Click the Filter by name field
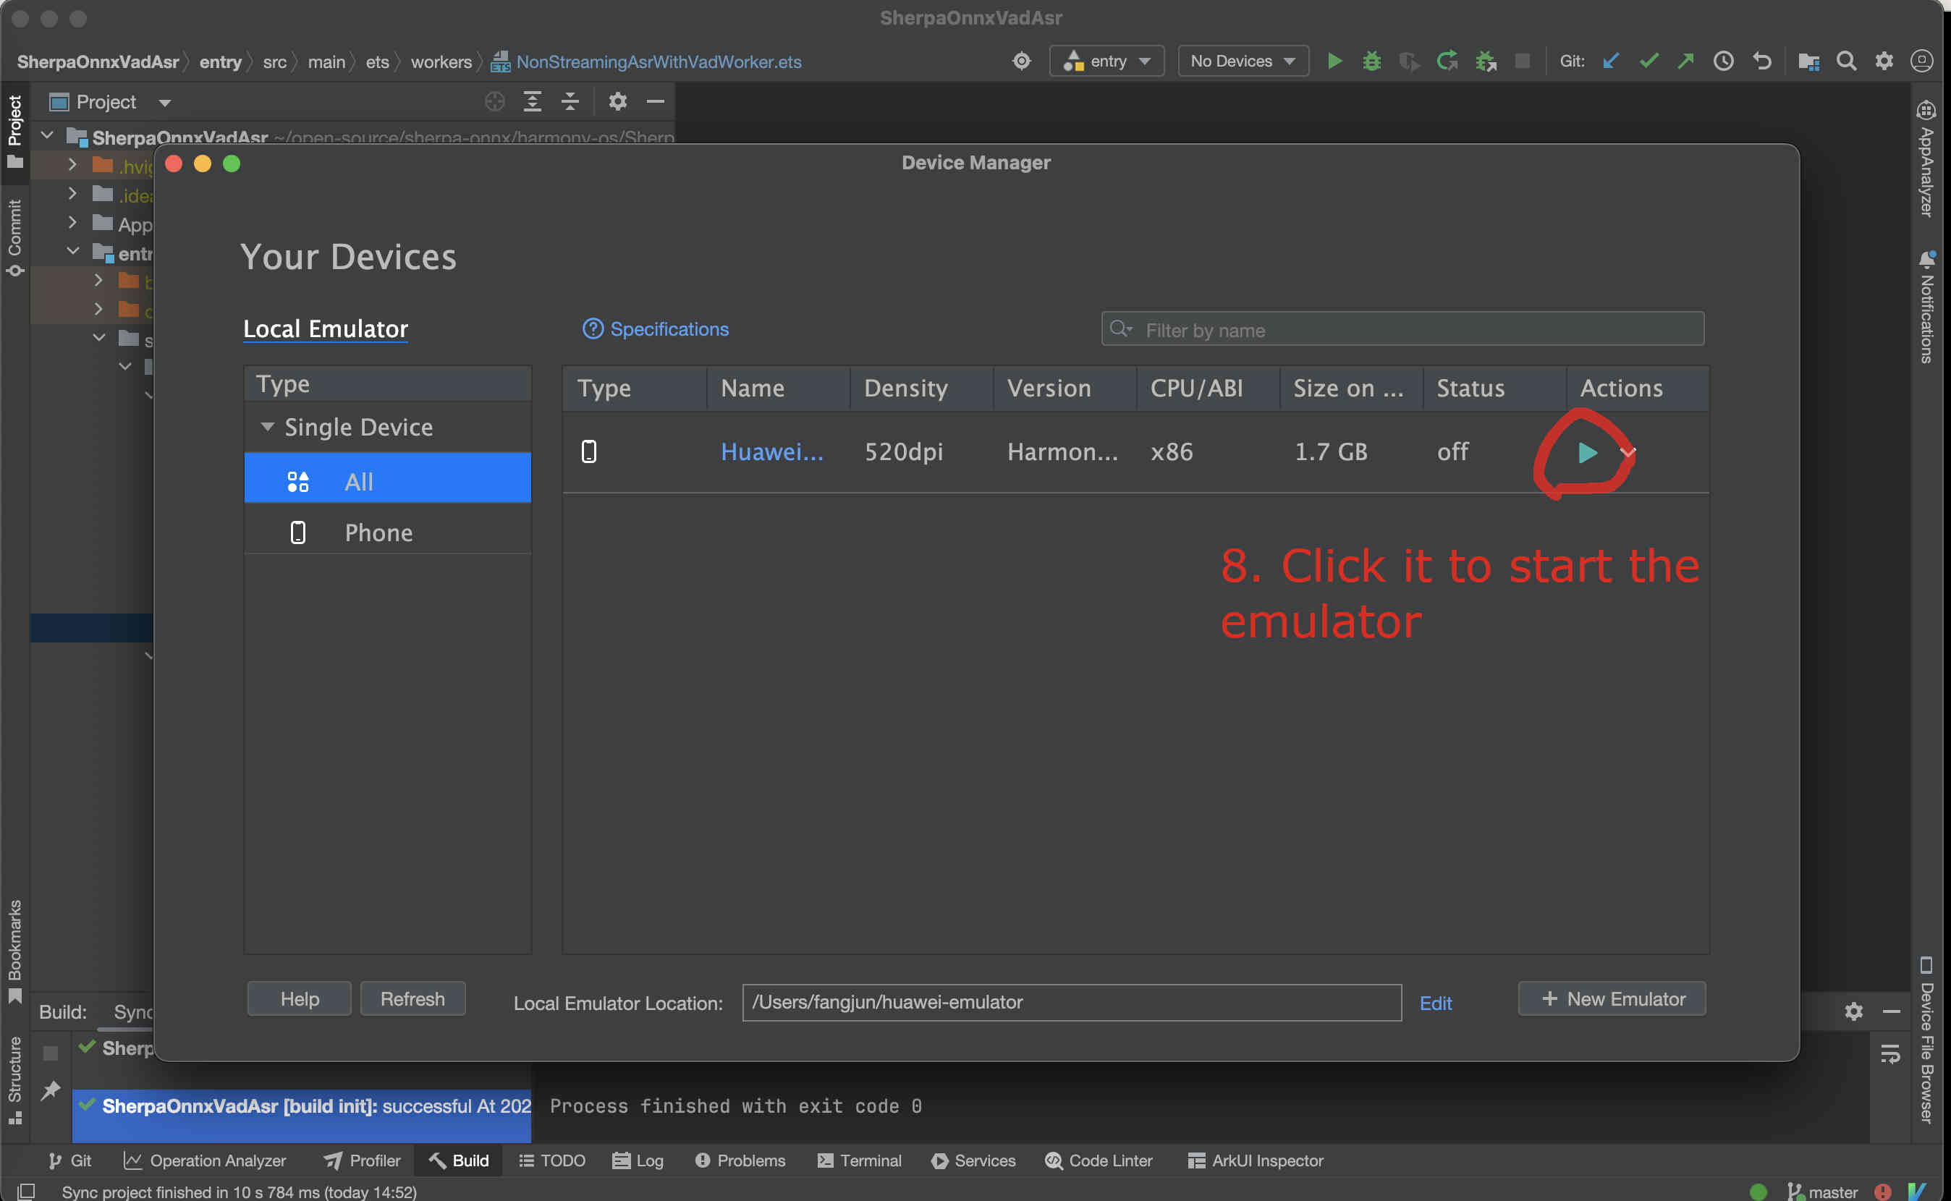The width and height of the screenshot is (1951, 1201). pos(1402,329)
